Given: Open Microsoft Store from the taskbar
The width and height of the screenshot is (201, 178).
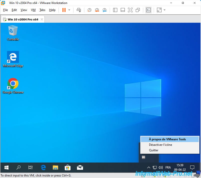Looking at the screenshot, I should [x=67, y=168].
